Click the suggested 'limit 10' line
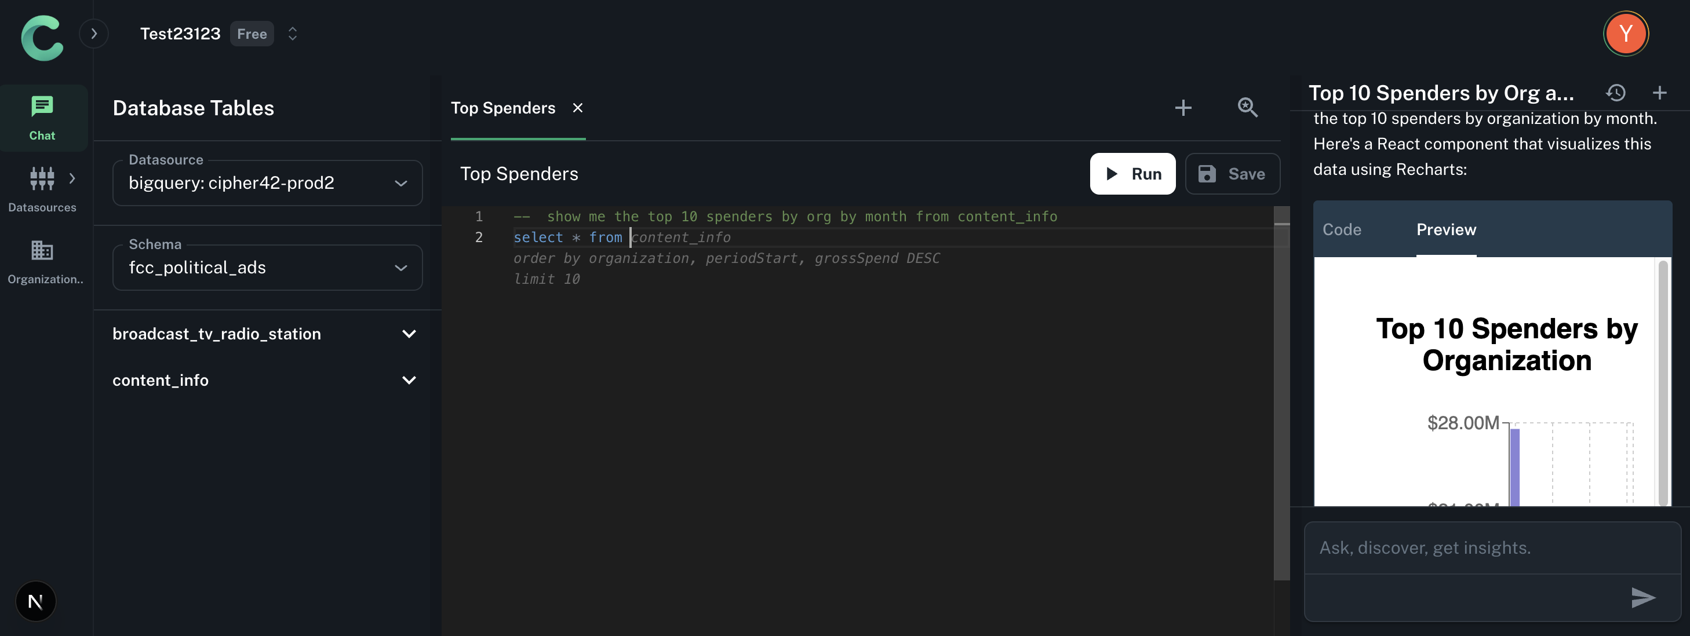The height and width of the screenshot is (636, 1690). click(547, 279)
